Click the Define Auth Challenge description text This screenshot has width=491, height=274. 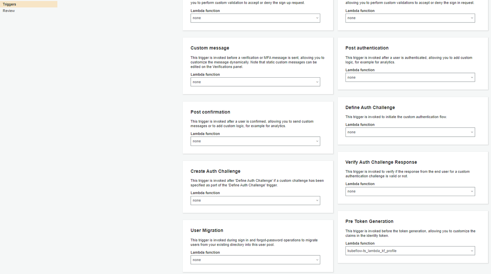(396, 117)
